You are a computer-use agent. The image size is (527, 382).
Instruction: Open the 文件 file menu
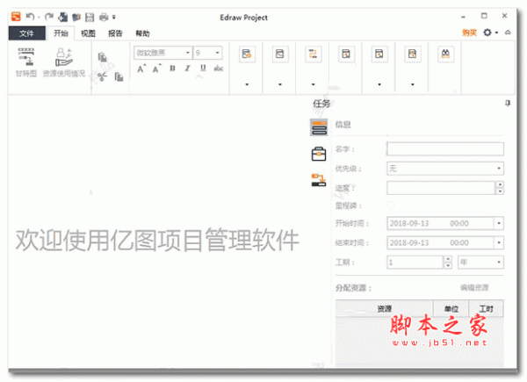26,33
